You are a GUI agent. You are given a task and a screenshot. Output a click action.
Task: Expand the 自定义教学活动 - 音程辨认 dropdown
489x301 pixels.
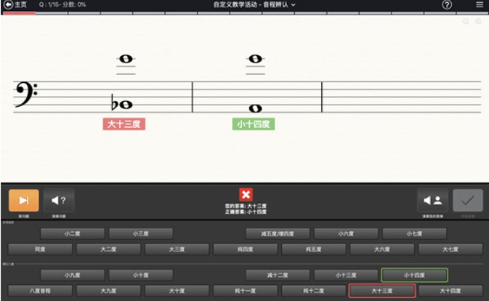[x=254, y=4]
